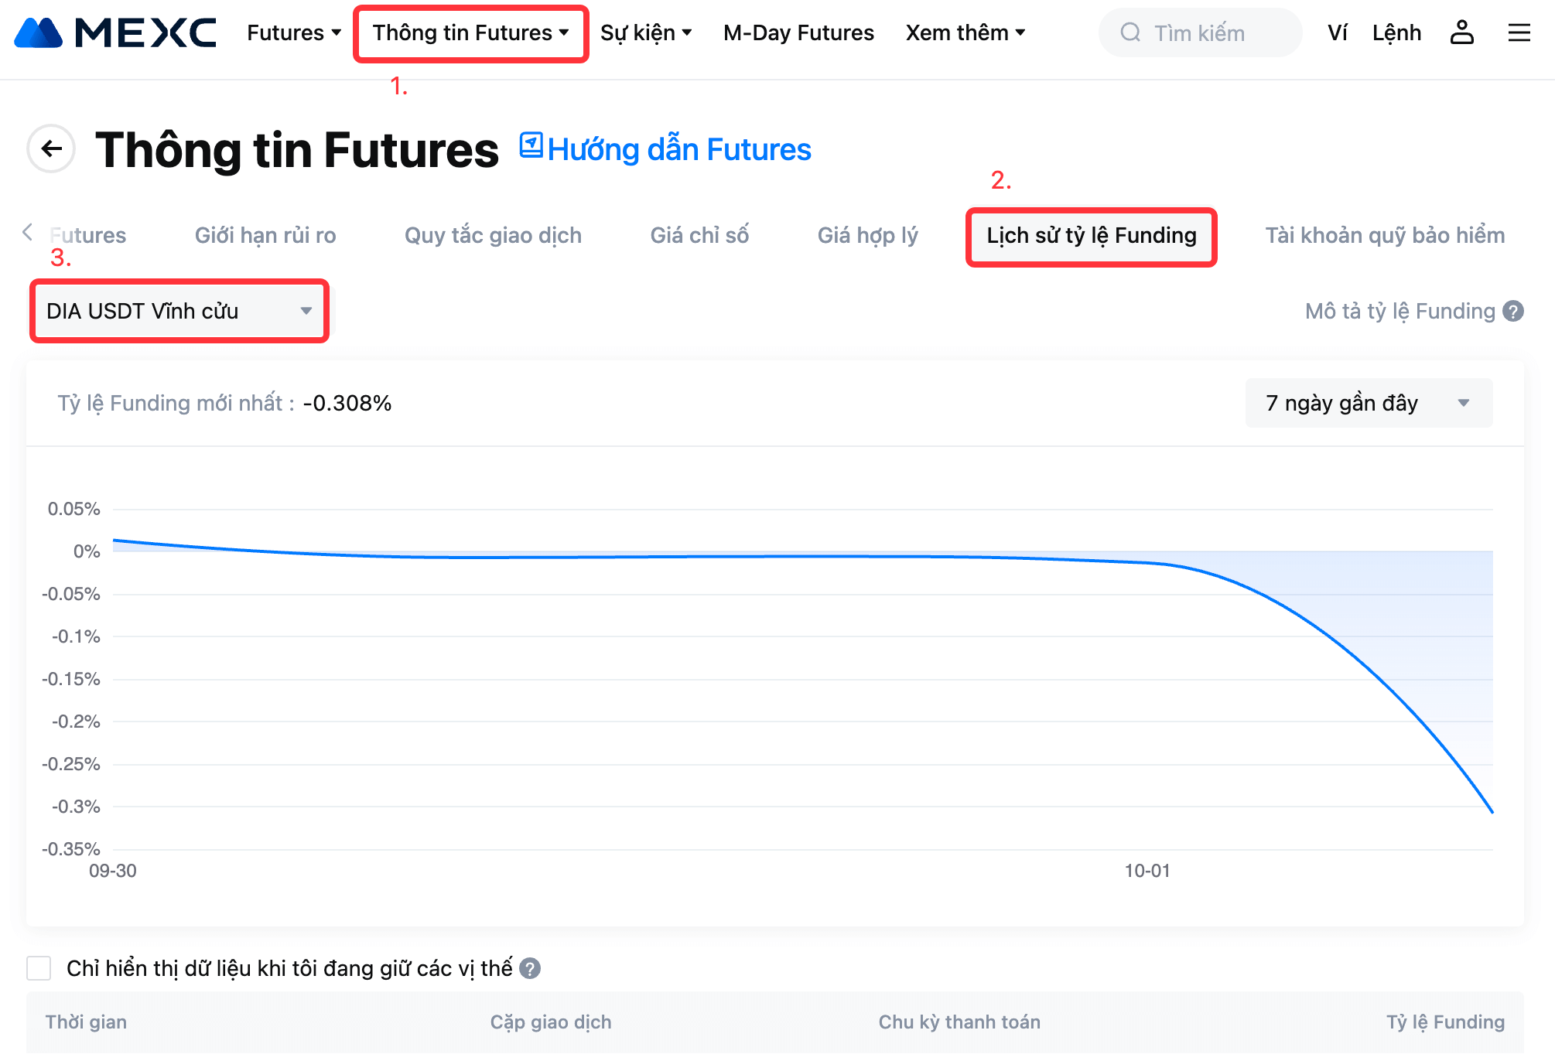The image size is (1555, 1061).
Task: Expand the Thông tin Futures nav menu
Action: coord(470,32)
